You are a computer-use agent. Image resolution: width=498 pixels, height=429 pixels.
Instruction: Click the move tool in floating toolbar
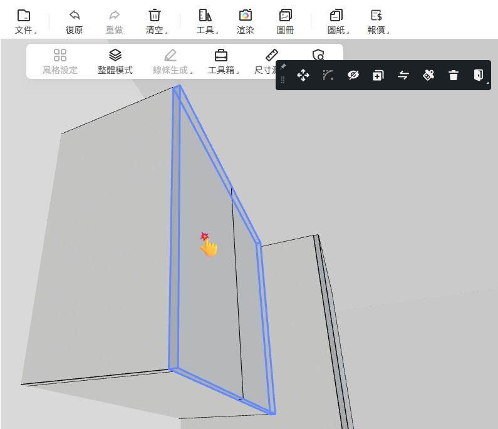(x=303, y=76)
